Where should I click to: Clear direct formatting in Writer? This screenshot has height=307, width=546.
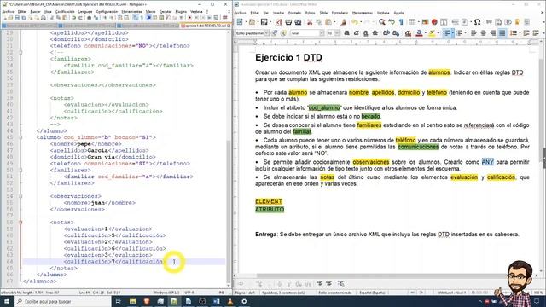(x=408, y=32)
